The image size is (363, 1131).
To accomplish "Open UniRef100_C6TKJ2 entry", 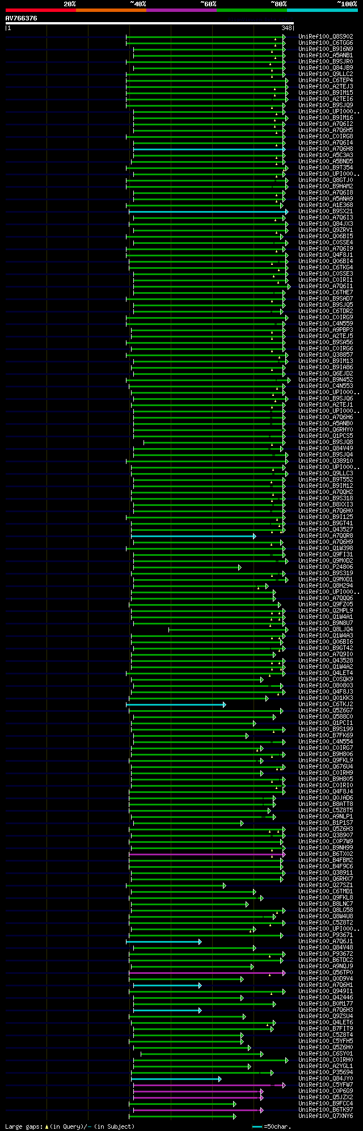I will tap(326, 704).
